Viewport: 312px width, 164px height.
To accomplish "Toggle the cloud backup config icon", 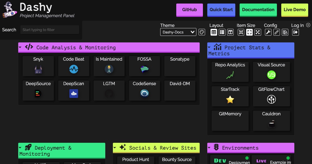I will (x=285, y=32).
